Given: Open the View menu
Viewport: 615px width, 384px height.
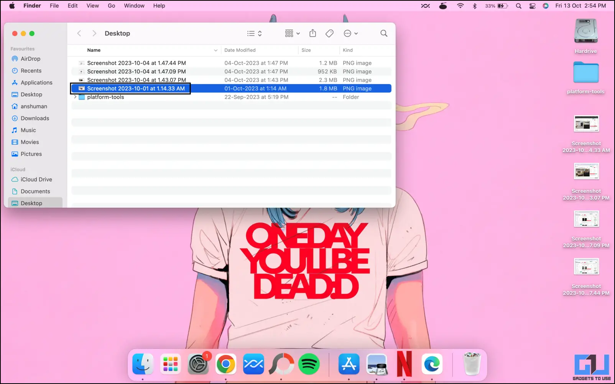Looking at the screenshot, I should pyautogui.click(x=92, y=6).
